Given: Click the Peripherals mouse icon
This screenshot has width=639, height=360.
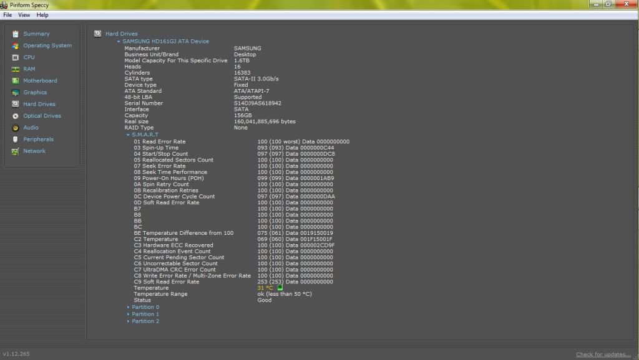Looking at the screenshot, I should point(16,140).
